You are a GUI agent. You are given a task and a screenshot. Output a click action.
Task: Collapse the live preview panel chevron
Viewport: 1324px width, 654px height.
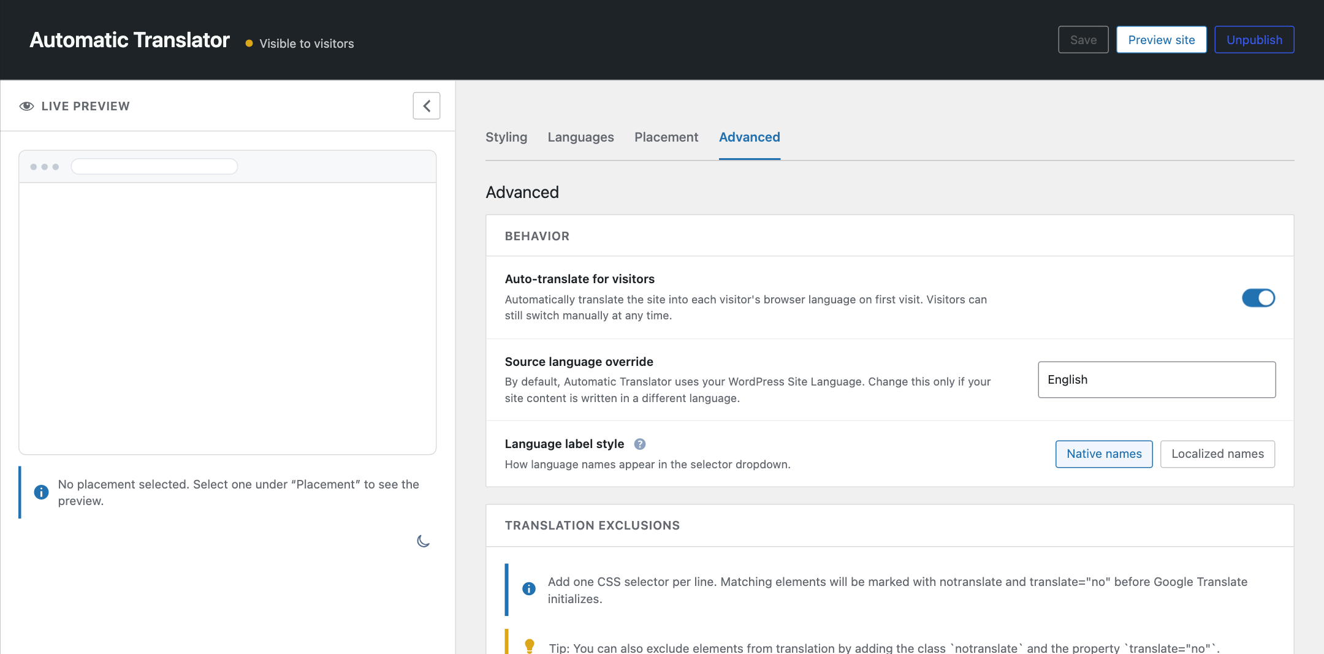click(x=427, y=106)
